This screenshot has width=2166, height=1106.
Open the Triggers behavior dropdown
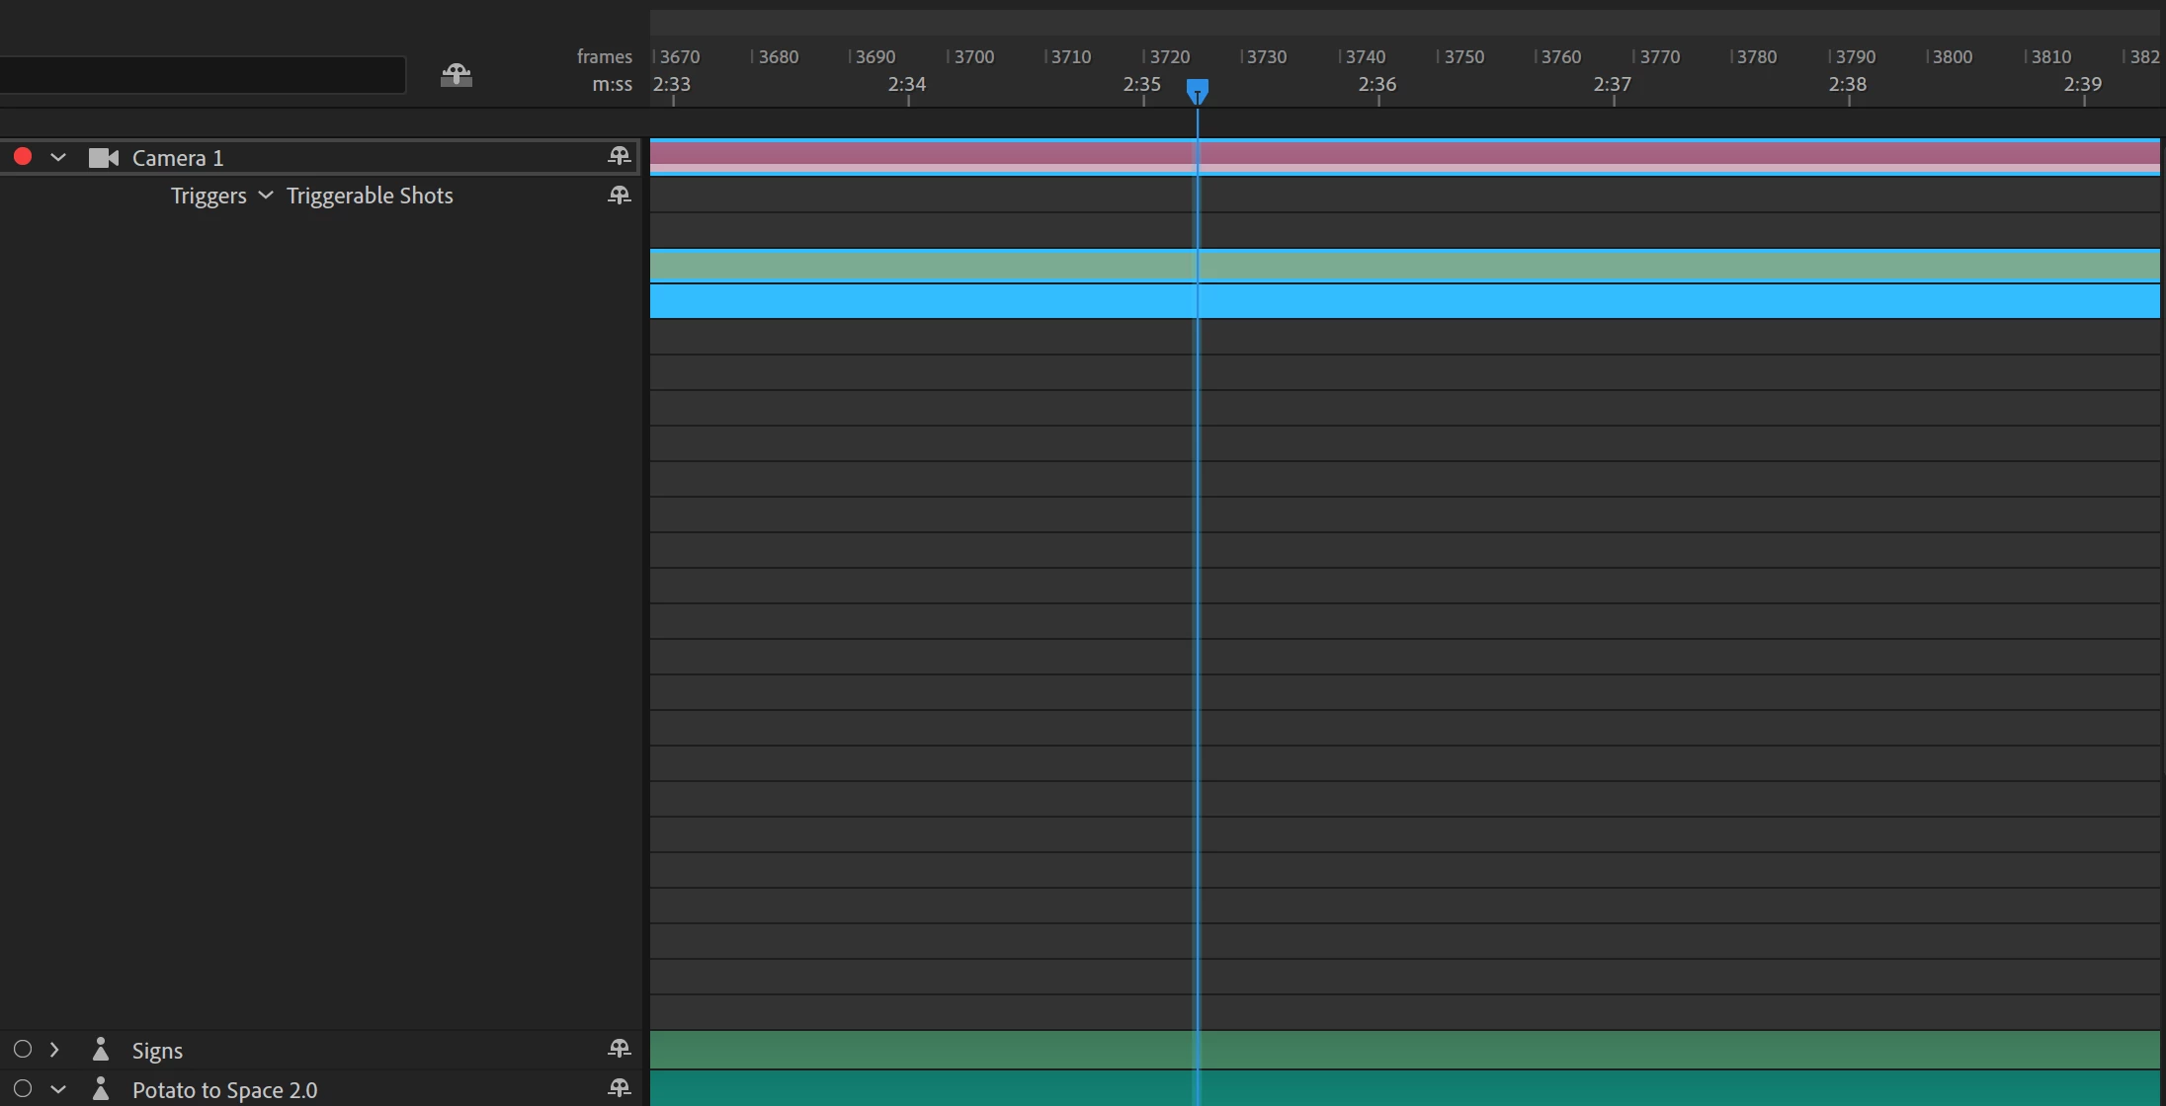click(265, 196)
